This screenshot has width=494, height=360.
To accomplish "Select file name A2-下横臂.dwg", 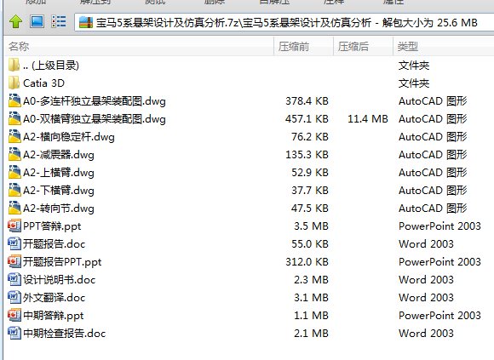I will click(x=59, y=191).
